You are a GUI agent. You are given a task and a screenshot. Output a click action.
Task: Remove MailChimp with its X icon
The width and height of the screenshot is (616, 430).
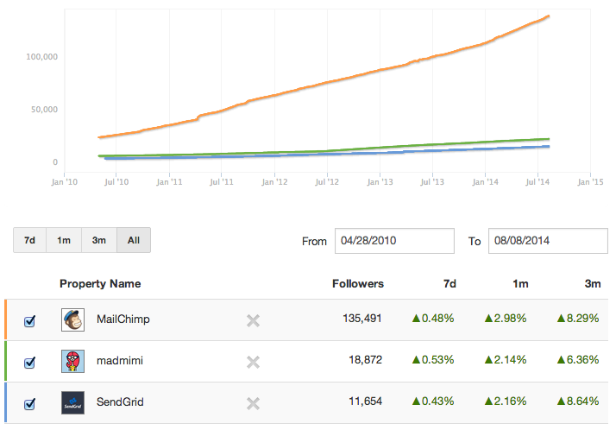tap(253, 320)
